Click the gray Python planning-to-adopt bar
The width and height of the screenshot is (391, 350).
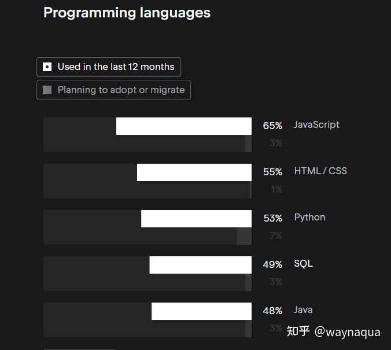point(244,236)
